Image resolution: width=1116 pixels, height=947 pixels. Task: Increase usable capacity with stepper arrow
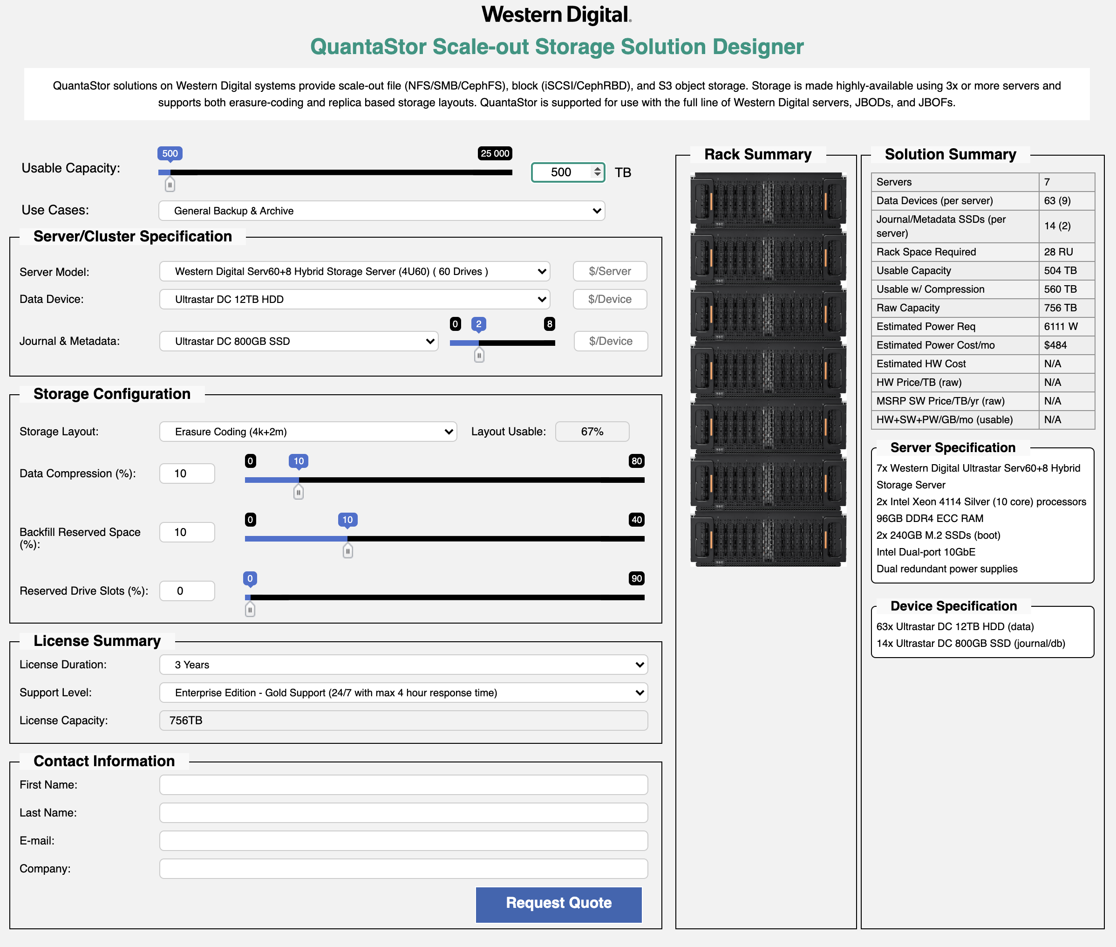(x=597, y=169)
